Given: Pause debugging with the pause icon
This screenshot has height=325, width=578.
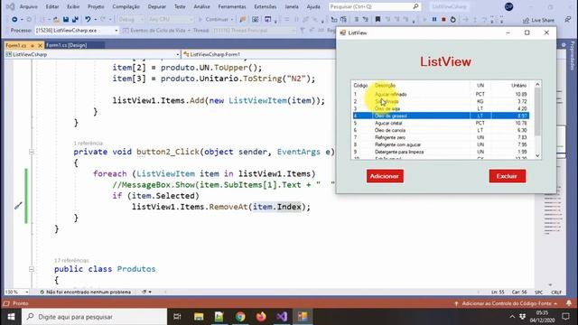Looking at the screenshot, I should coord(434,19).
